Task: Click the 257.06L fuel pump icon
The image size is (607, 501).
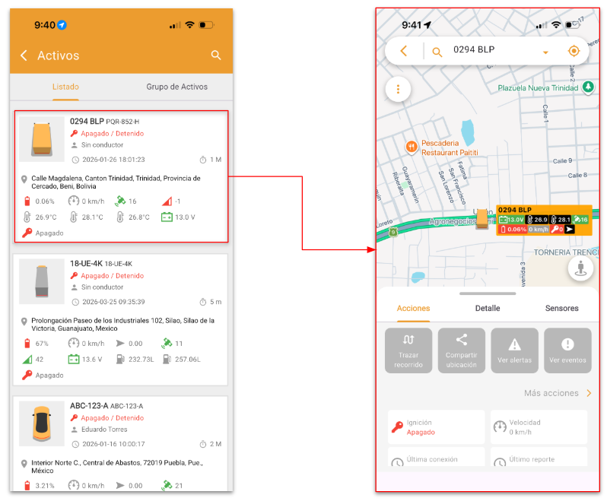Action: (167, 360)
